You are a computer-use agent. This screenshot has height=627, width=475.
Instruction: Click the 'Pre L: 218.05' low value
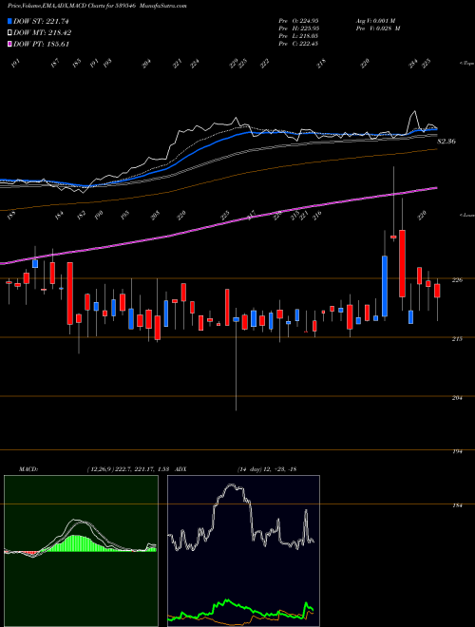[298, 36]
